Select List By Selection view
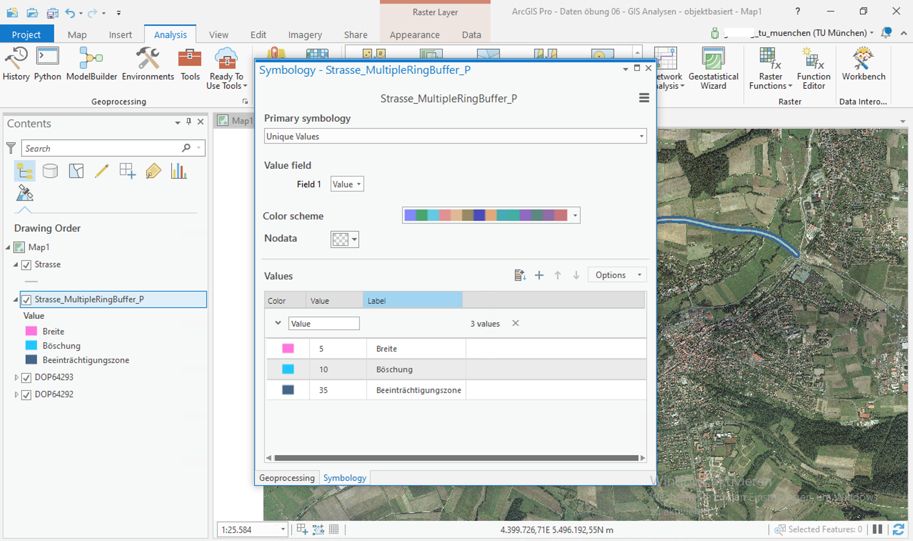Image resolution: width=913 pixels, height=541 pixels. click(76, 170)
